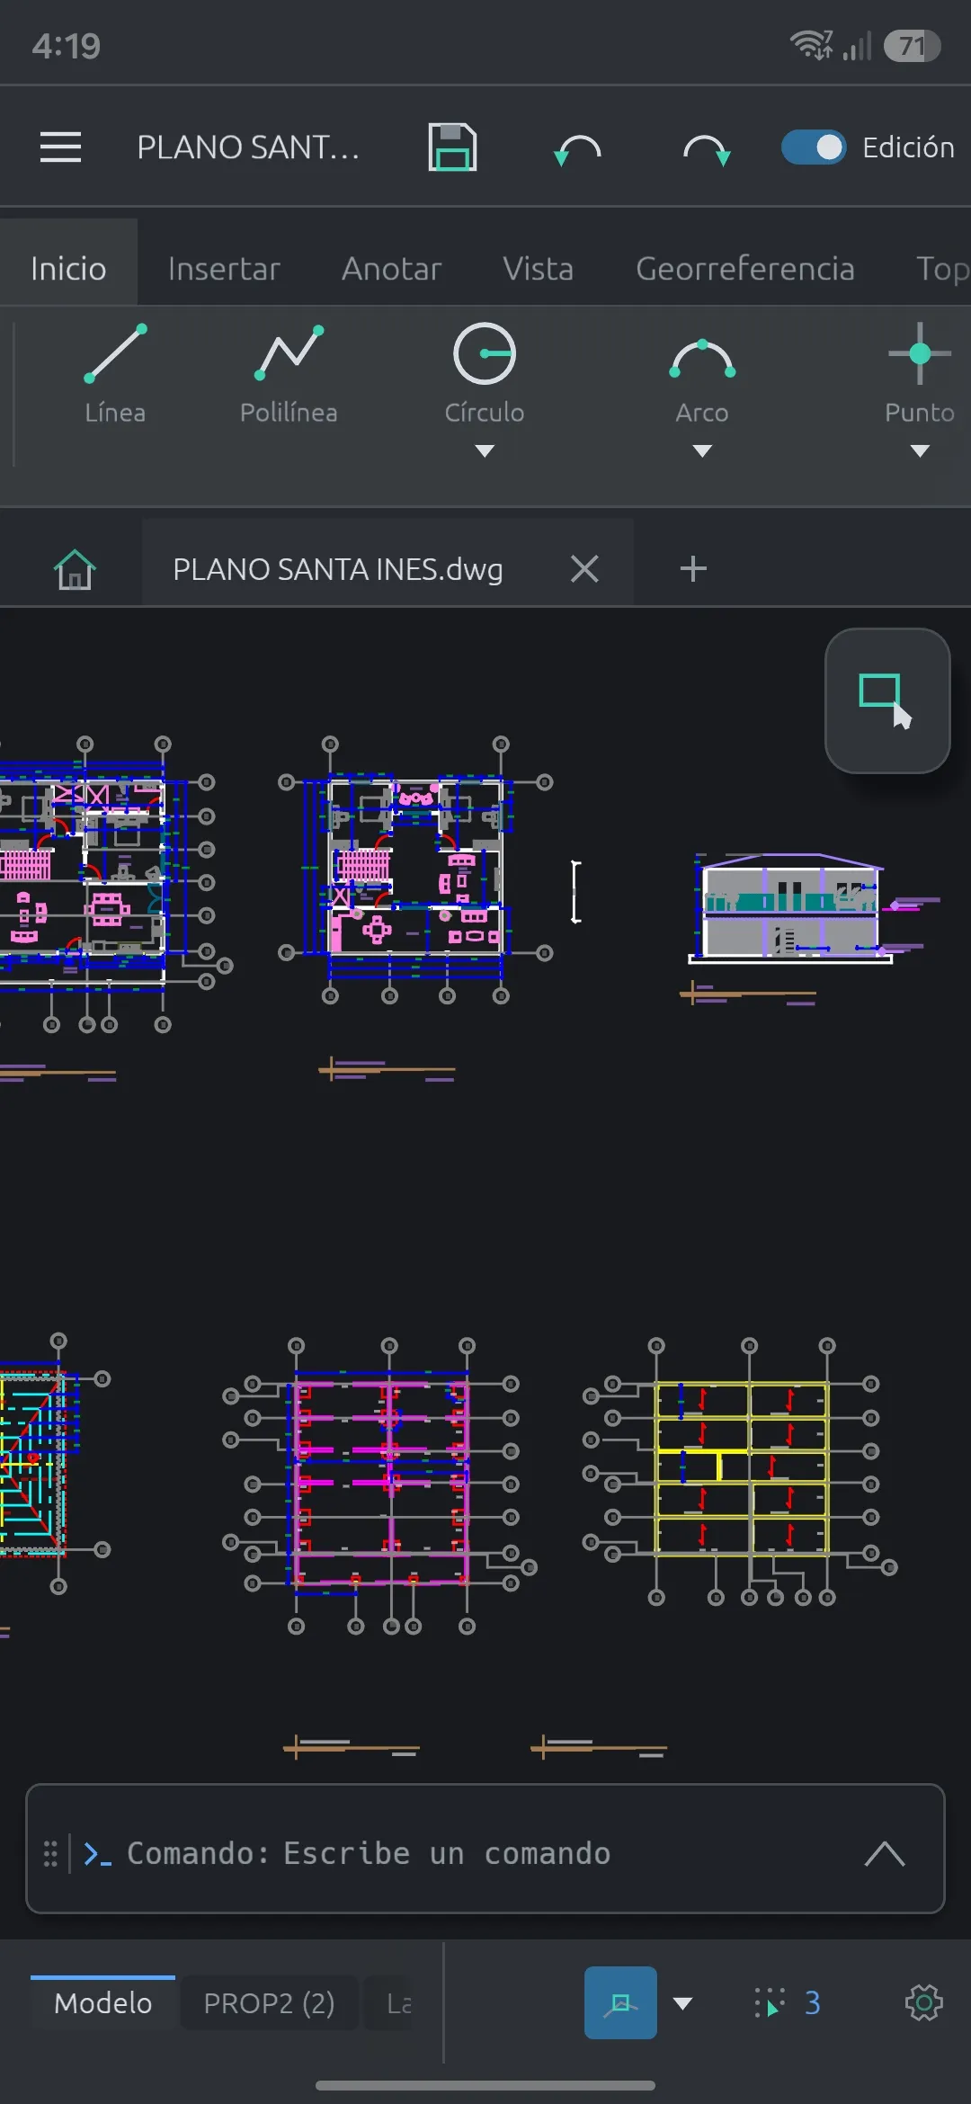
Task: Focus the Comando input field
Action: (485, 1853)
